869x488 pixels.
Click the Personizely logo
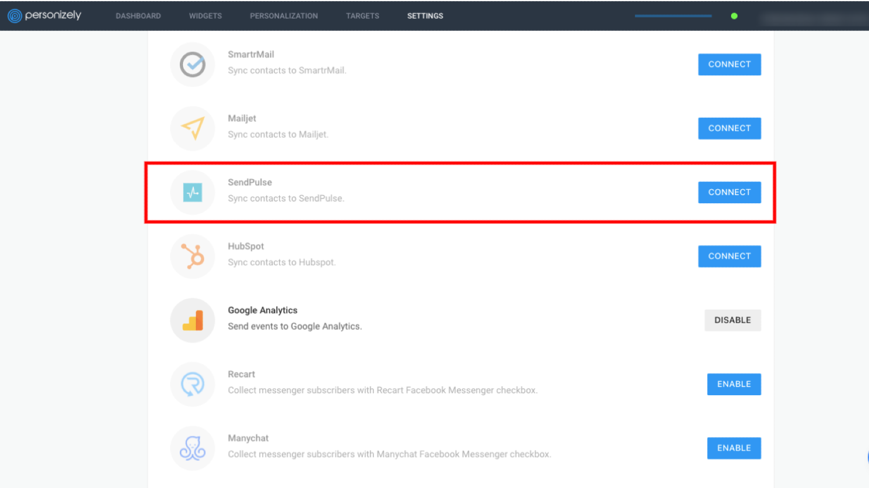click(x=45, y=16)
